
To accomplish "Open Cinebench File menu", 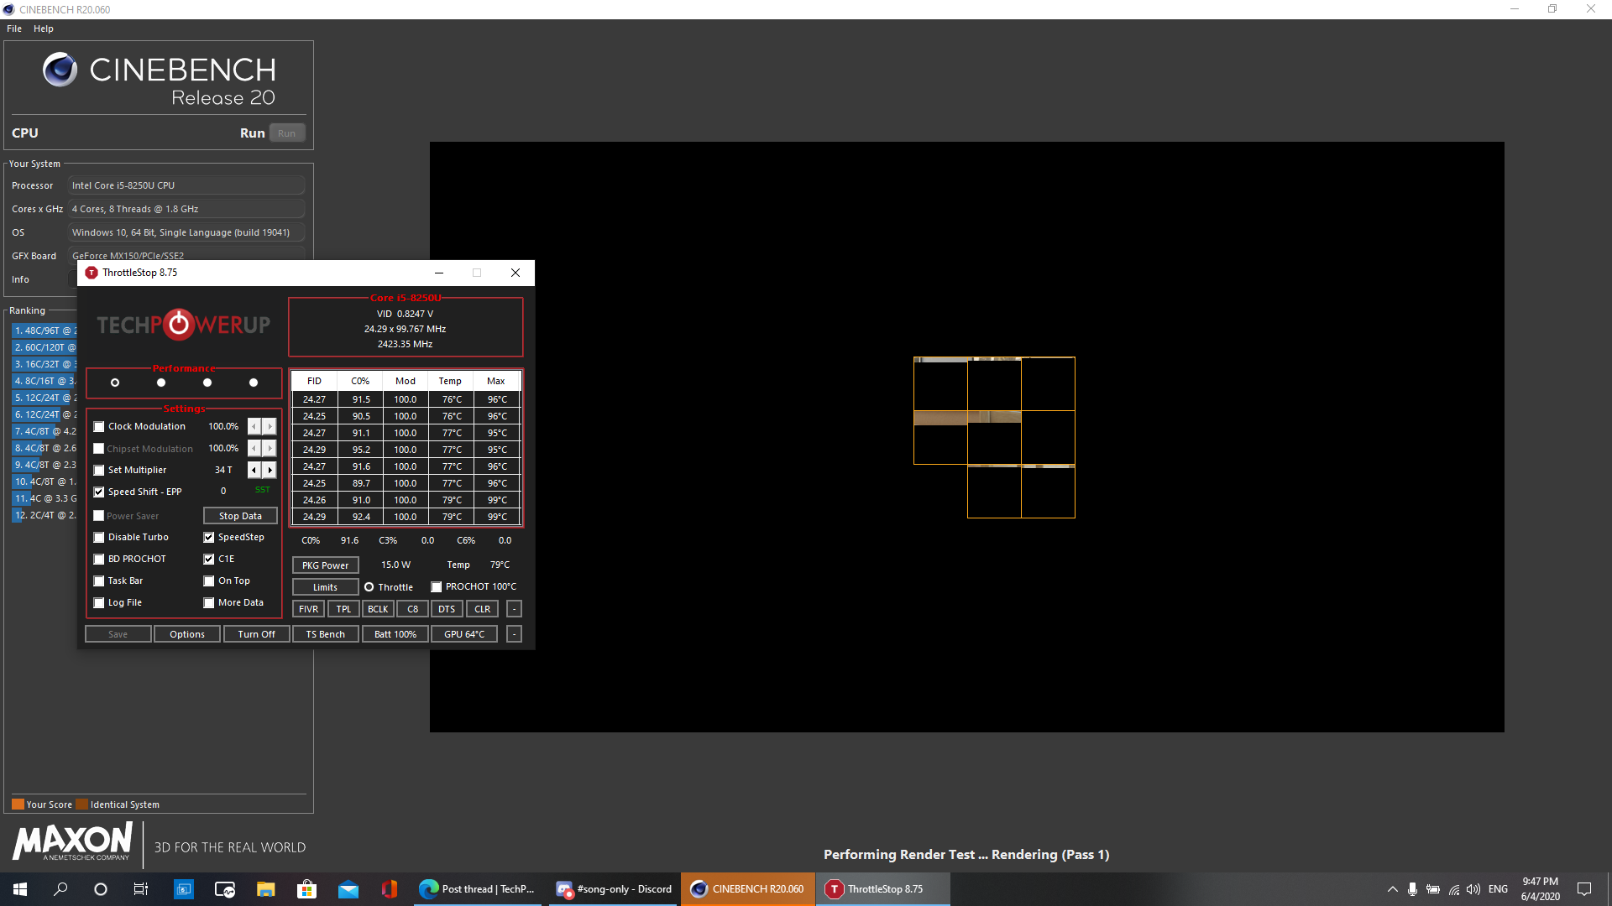I will coord(14,29).
